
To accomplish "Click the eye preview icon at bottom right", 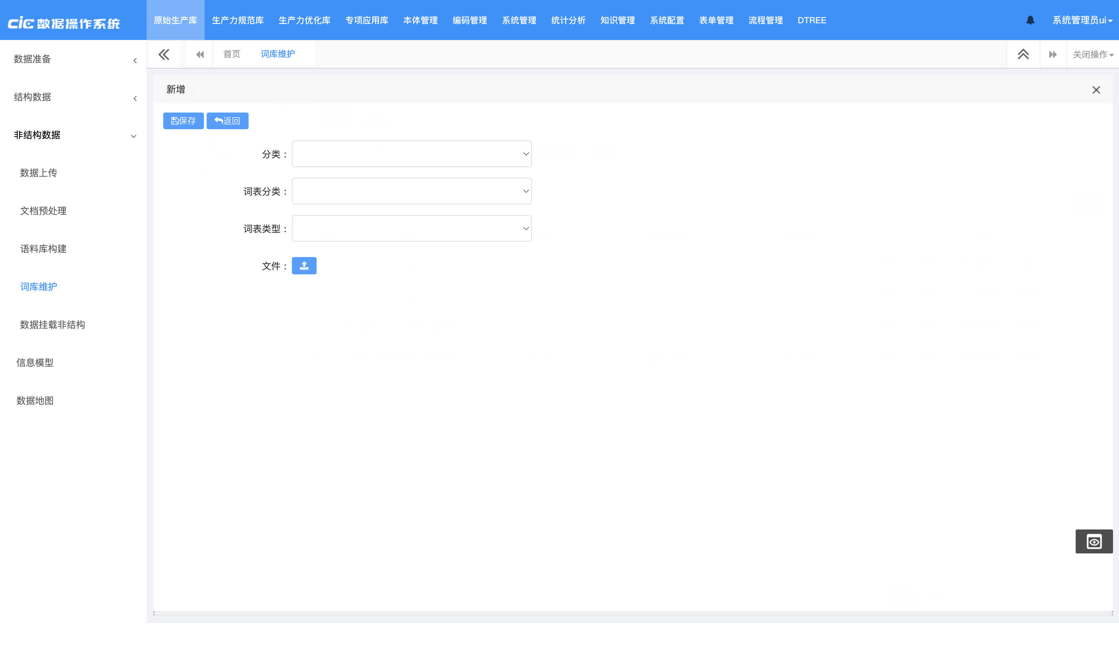I will (x=1094, y=541).
